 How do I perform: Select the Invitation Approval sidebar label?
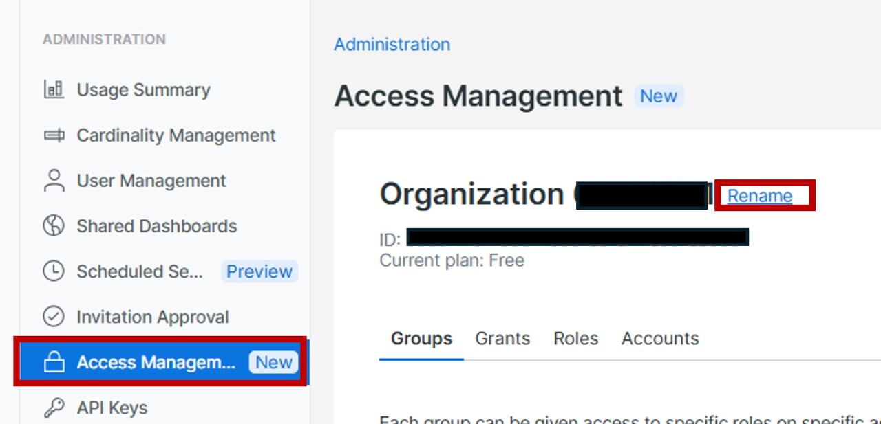[x=153, y=317]
